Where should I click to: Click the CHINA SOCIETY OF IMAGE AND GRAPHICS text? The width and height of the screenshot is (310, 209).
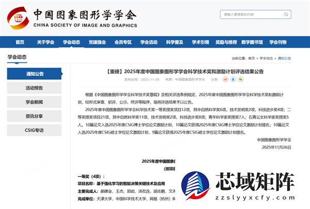coord(85,25)
